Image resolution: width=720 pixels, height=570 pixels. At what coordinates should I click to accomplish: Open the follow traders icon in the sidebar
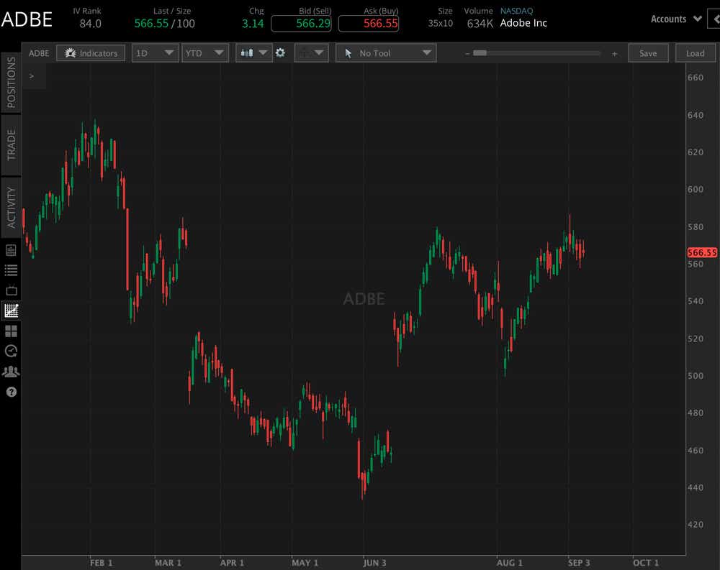[11, 371]
